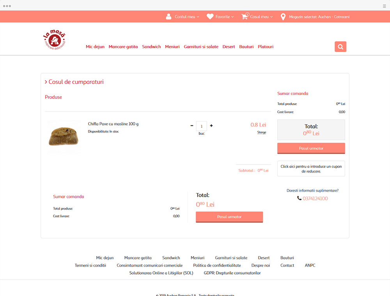Image resolution: width=390 pixels, height=296 pixels.
Task: Open Desert in top menu
Action: [229, 47]
